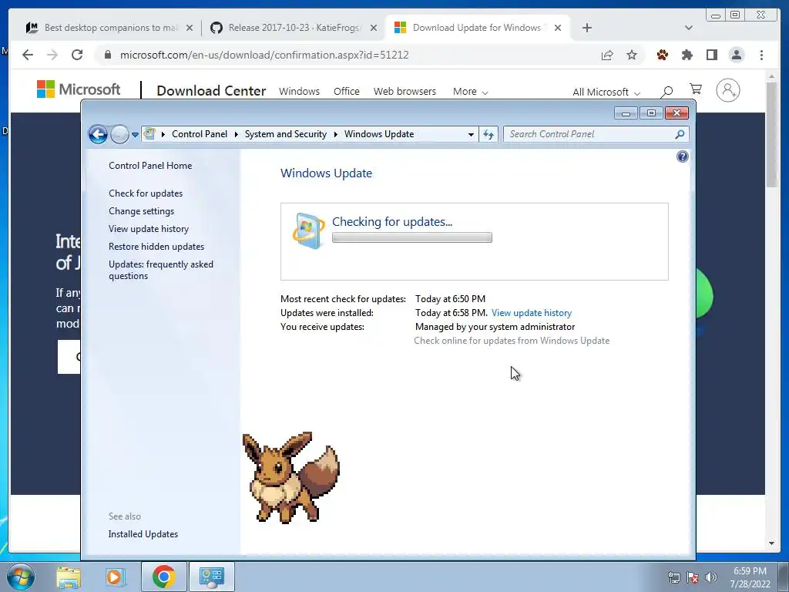The image size is (789, 592).
Task: Share this page icon in address bar
Action: (x=607, y=55)
